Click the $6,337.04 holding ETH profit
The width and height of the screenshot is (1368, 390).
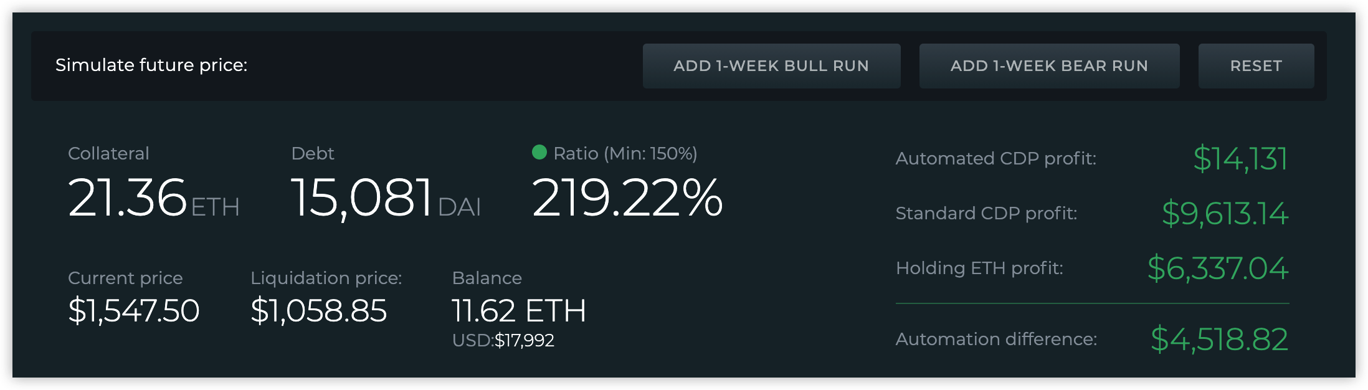(1217, 268)
